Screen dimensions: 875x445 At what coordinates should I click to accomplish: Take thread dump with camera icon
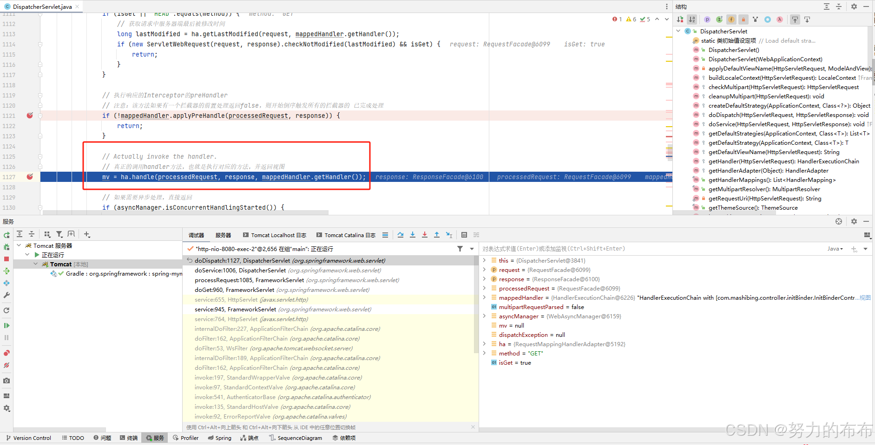7,381
